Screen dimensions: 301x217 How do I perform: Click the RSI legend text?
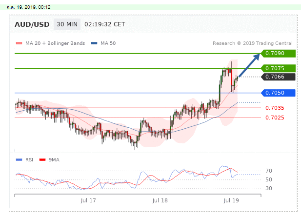29,160
